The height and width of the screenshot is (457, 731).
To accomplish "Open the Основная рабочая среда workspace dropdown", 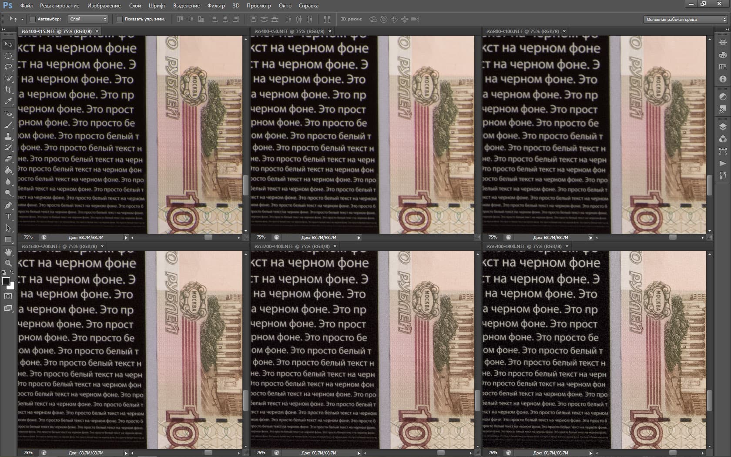I will (x=685, y=19).
